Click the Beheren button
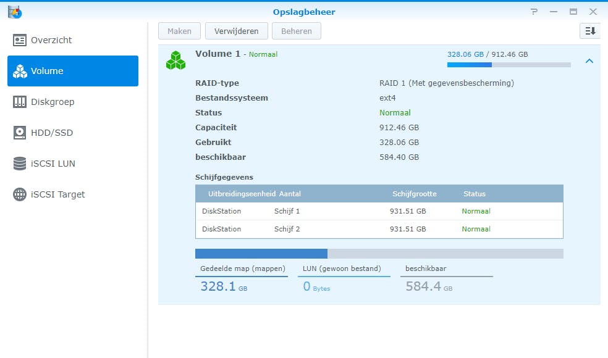The image size is (608, 358). click(x=297, y=31)
